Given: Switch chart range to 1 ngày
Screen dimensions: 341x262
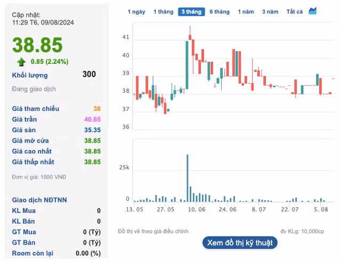Looking at the screenshot, I should [x=136, y=12].
